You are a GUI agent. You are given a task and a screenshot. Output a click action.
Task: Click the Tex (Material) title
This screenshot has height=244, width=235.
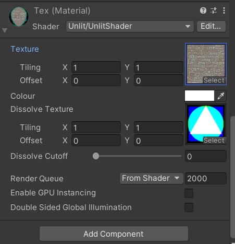[62, 11]
